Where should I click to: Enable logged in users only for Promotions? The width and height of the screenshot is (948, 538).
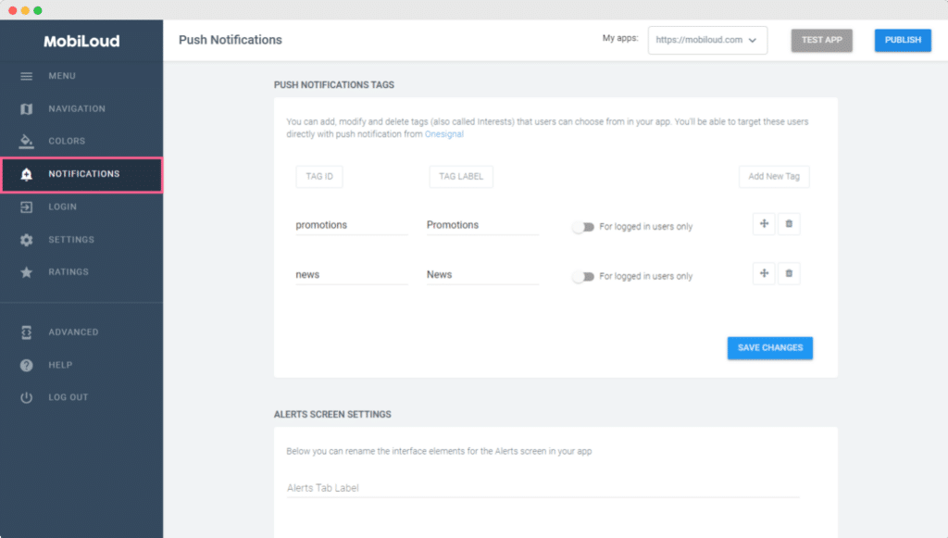coord(582,227)
